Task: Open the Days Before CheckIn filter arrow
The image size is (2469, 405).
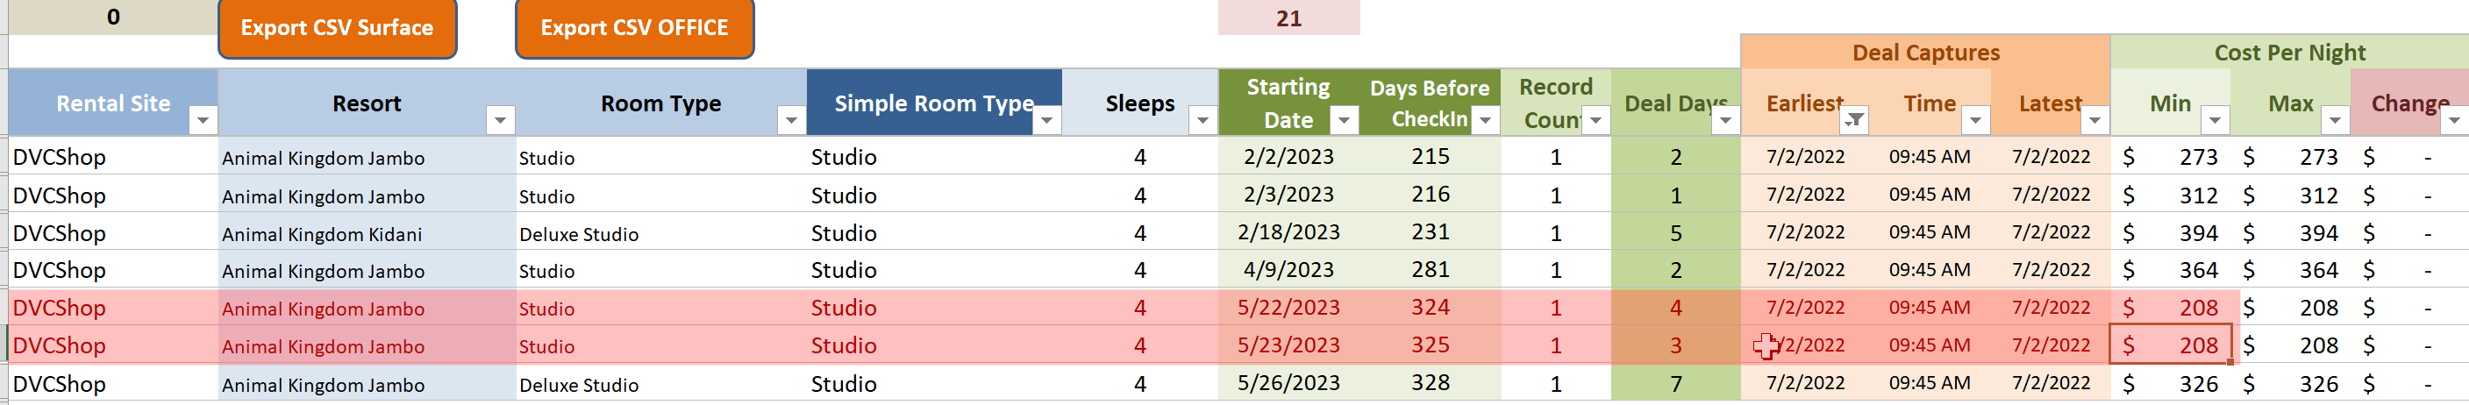Action: (x=1485, y=121)
